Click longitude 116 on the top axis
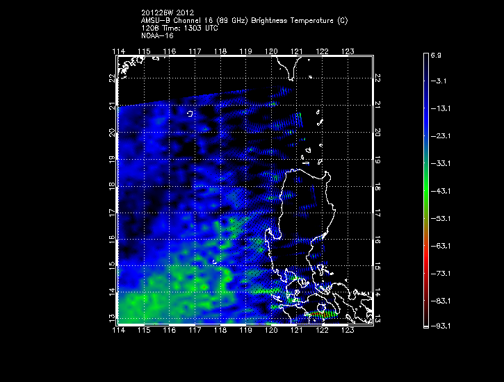Screen dimensions: 504x382 (x=170, y=51)
